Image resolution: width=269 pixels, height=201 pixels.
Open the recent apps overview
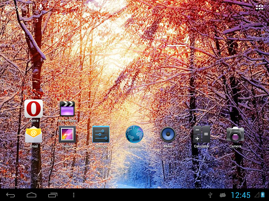click(53, 195)
